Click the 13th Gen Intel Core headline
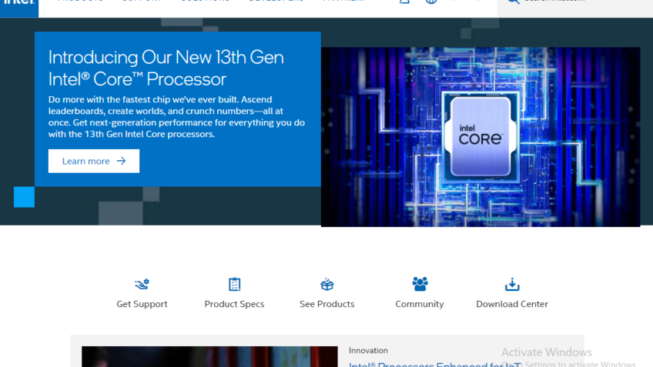Screen dimensions: 653x367 point(166,68)
